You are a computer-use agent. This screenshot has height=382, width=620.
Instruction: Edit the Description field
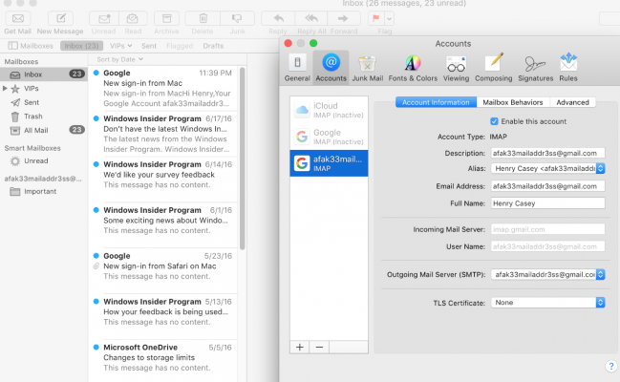(548, 153)
